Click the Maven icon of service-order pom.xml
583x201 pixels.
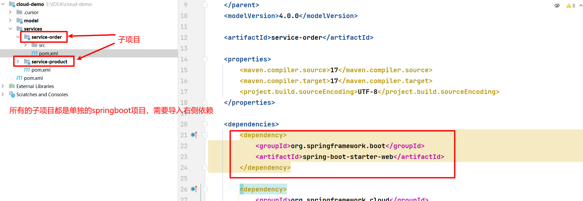(x=34, y=53)
